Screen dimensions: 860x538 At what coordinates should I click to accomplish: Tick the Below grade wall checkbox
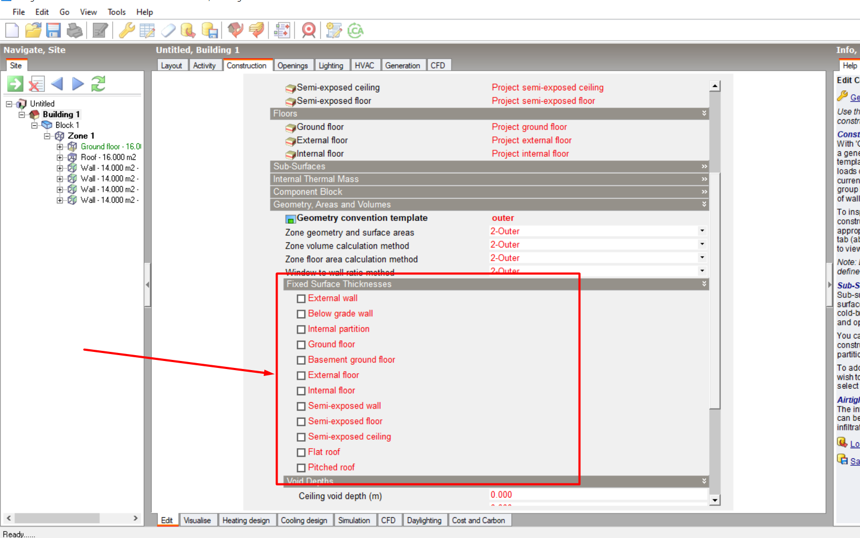[301, 314]
